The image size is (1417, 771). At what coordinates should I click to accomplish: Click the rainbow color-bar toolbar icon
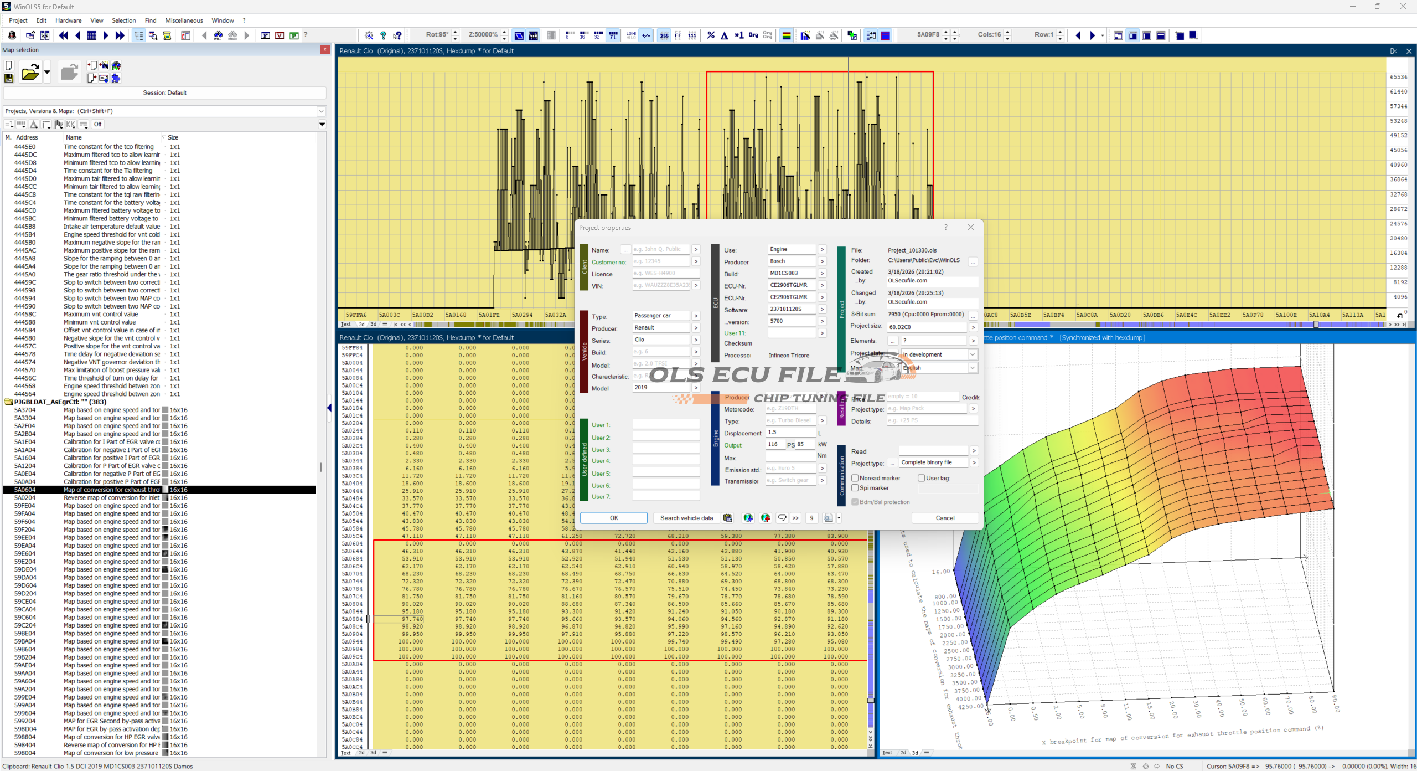tap(786, 35)
